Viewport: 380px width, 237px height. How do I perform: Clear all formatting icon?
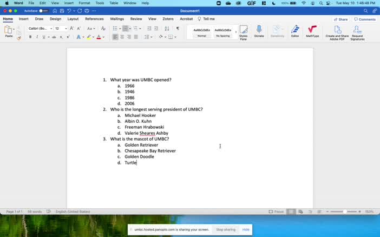(103, 29)
